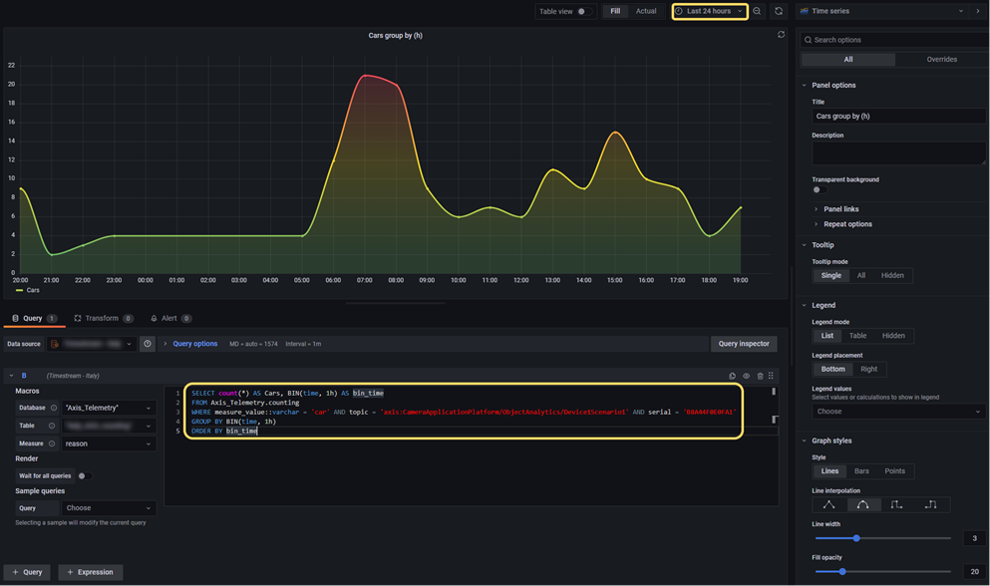The image size is (990, 586).
Task: Select the All options tab
Action: (848, 60)
